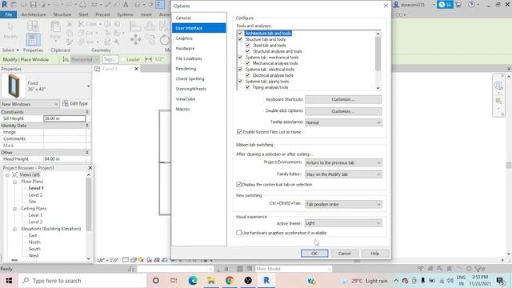Open File Explorer from taskbar
The height and width of the screenshot is (288, 512).
pos(211,281)
